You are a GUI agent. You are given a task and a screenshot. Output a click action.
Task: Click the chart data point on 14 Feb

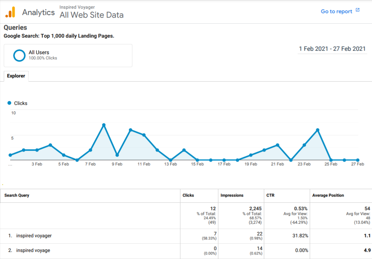184,150
